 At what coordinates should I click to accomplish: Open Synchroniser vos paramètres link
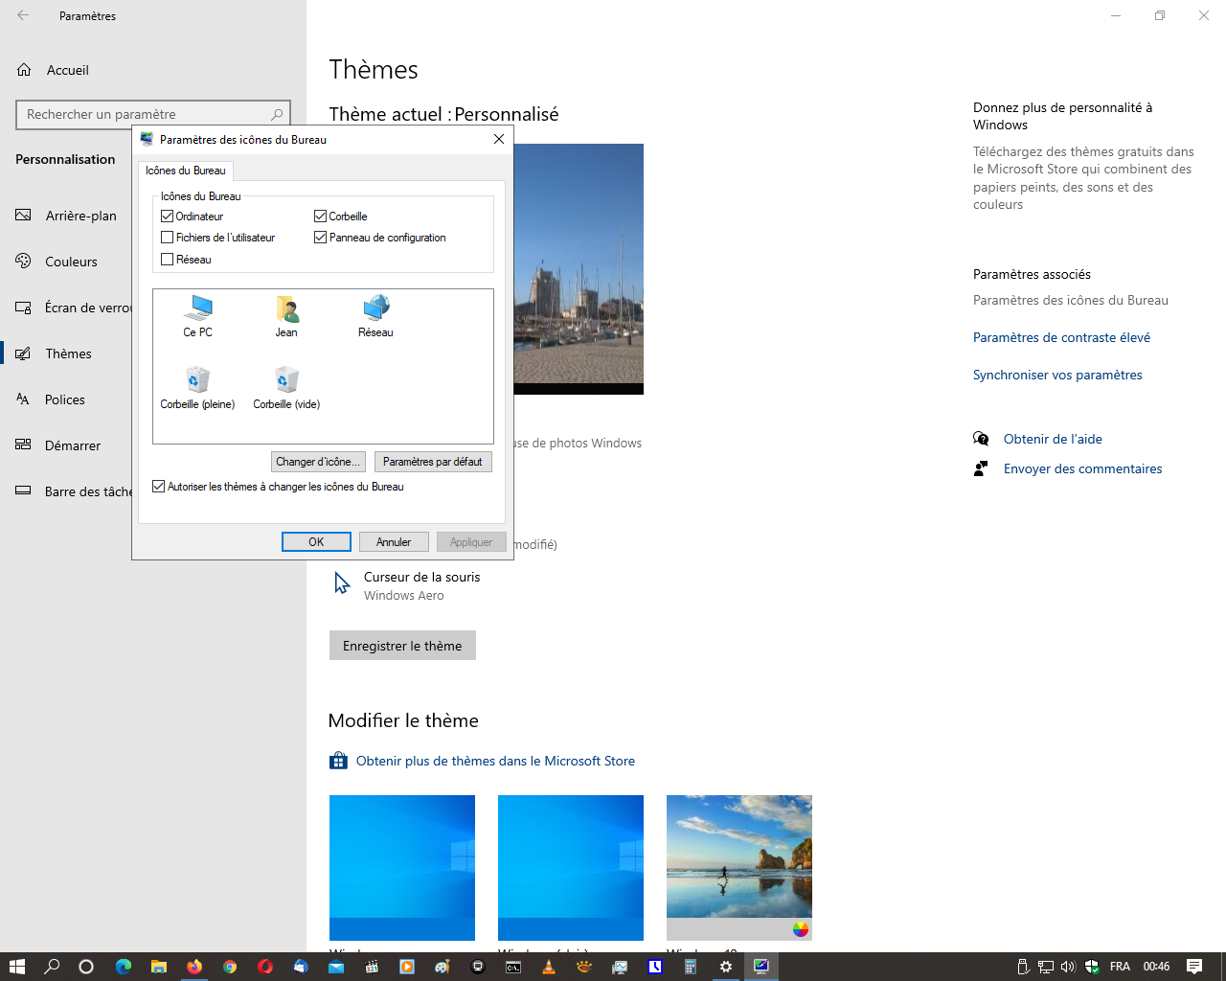[1057, 375]
